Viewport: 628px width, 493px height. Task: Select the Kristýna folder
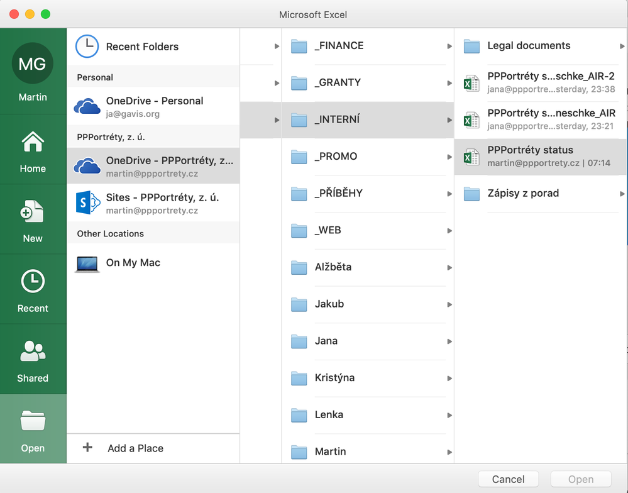pos(334,378)
